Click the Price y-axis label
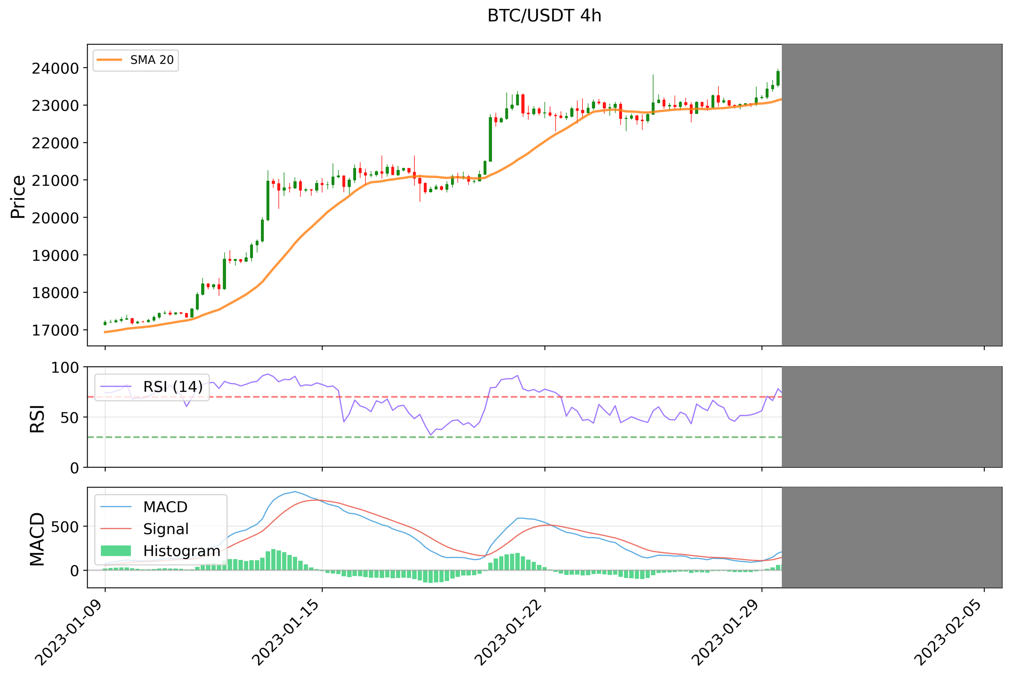 point(18,196)
